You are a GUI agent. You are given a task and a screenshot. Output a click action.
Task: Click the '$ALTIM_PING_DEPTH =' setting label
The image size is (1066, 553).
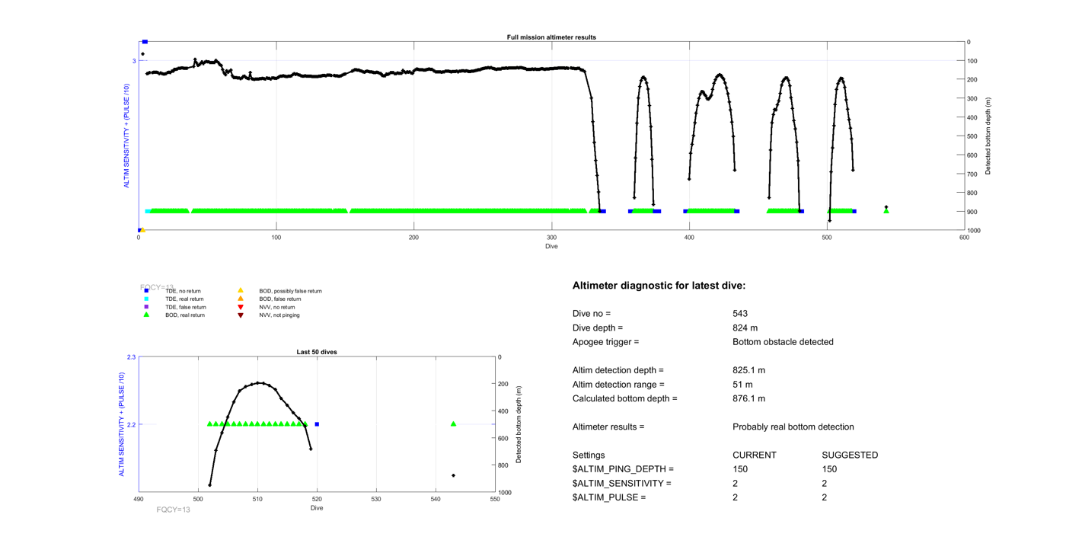[623, 469]
